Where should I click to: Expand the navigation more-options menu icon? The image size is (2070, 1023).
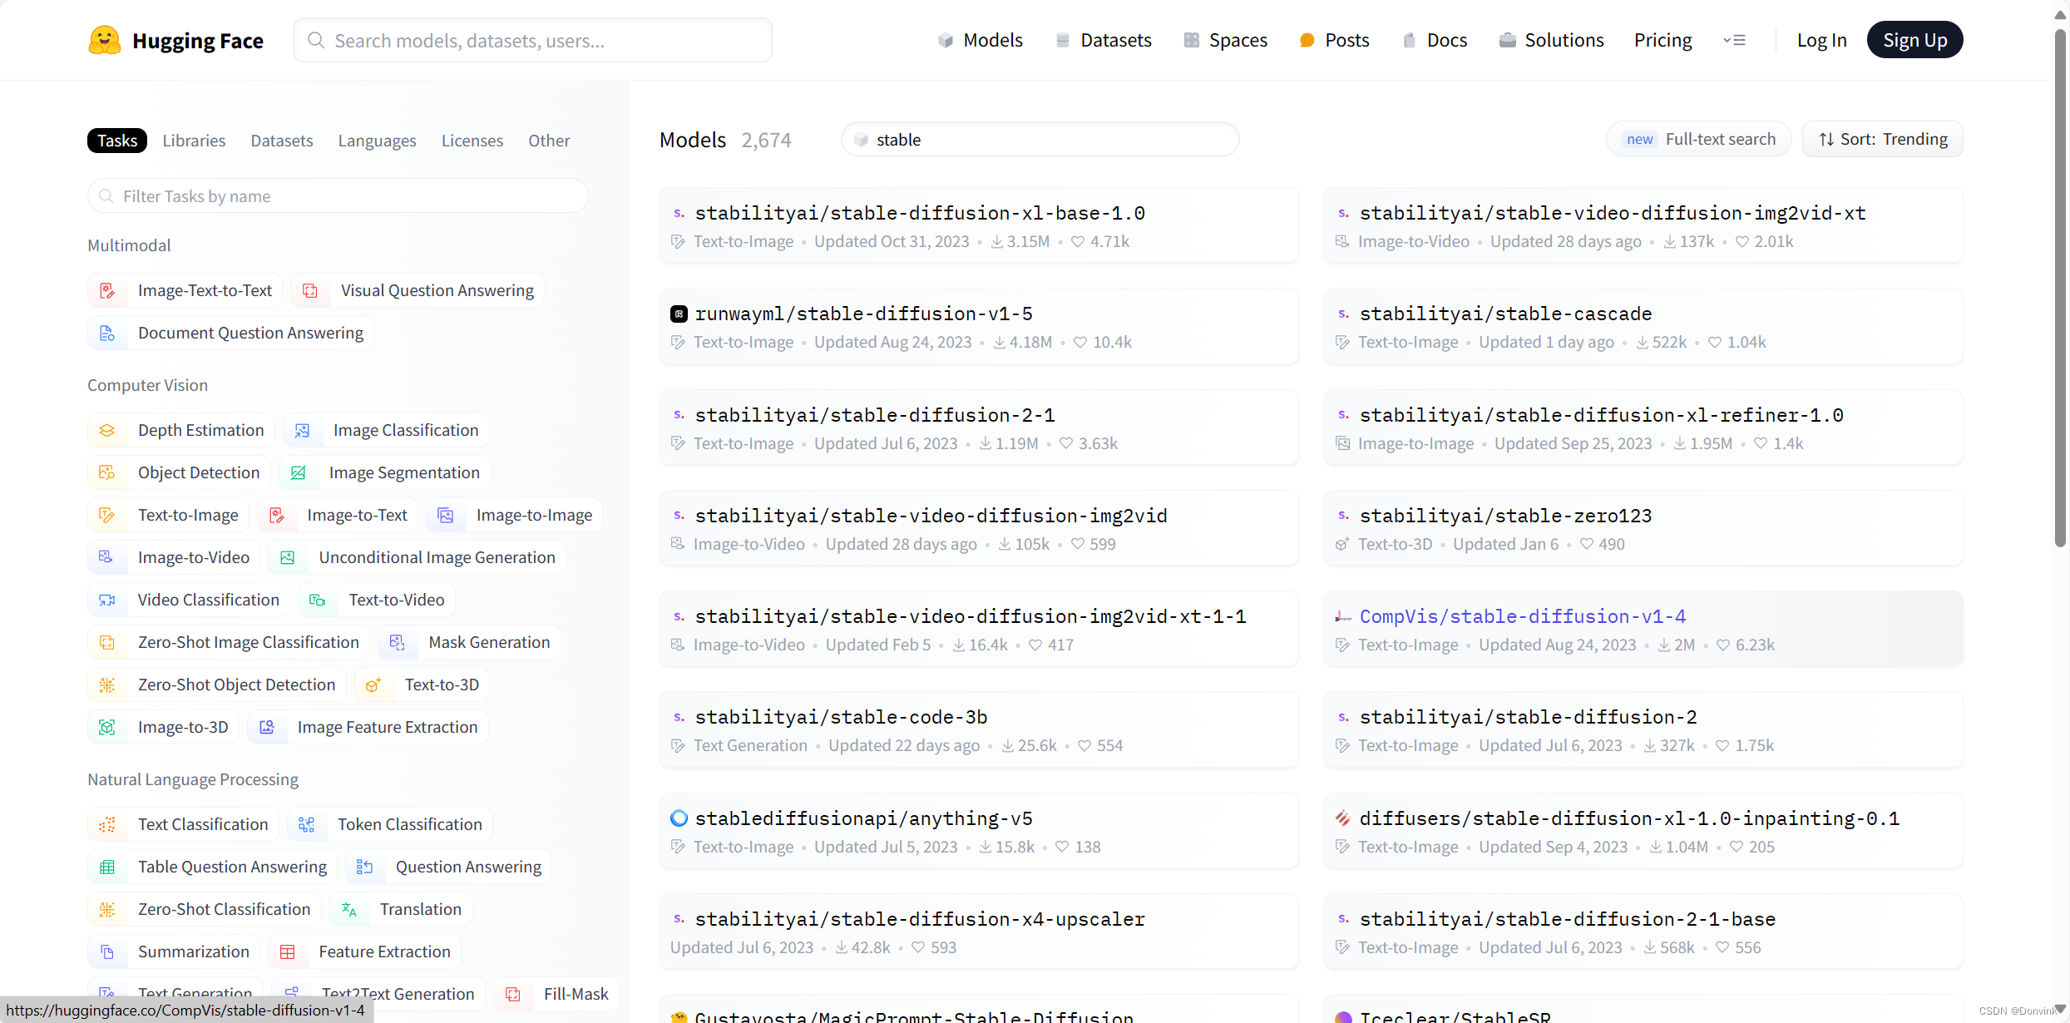pyautogui.click(x=1734, y=40)
